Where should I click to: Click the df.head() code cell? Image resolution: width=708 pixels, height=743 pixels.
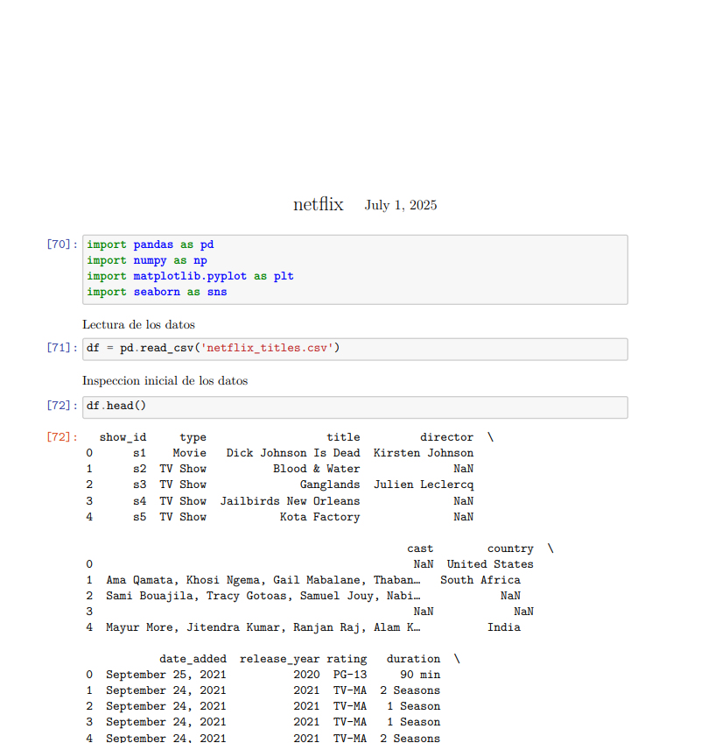click(x=355, y=407)
